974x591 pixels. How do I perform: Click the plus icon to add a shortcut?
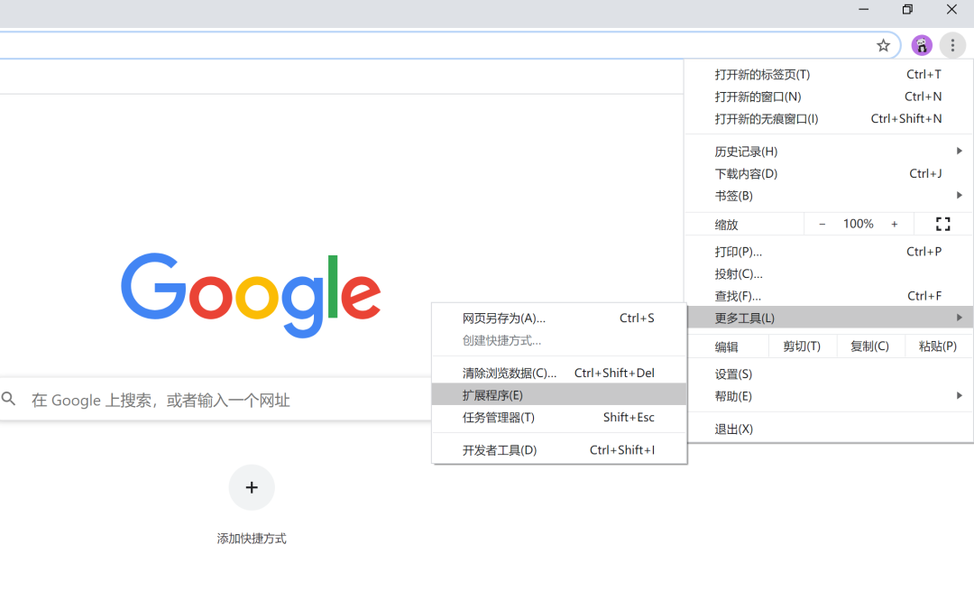[252, 487]
